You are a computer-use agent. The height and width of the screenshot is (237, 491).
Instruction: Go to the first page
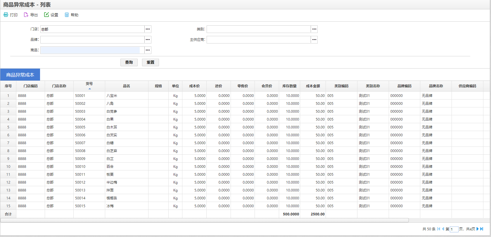[439, 229]
